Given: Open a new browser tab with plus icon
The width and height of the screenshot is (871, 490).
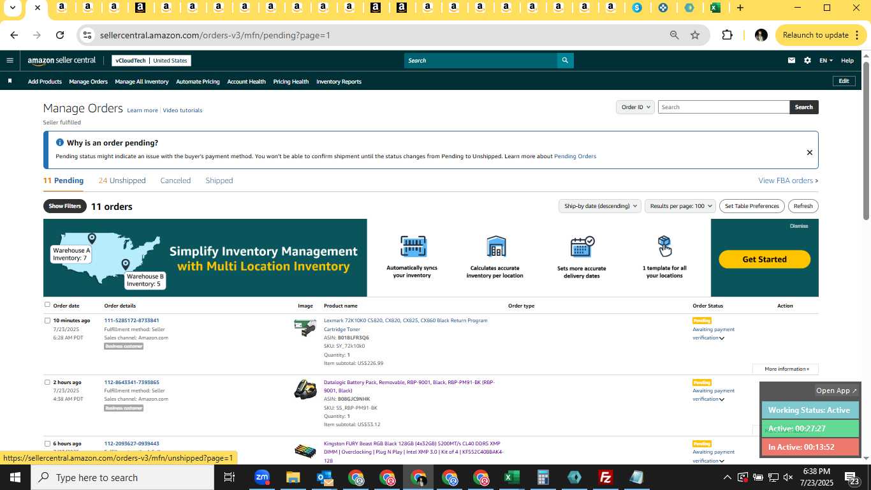Looking at the screenshot, I should 740,8.
